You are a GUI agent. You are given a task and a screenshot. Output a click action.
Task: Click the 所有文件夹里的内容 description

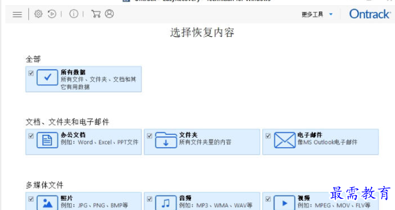[x=205, y=142]
